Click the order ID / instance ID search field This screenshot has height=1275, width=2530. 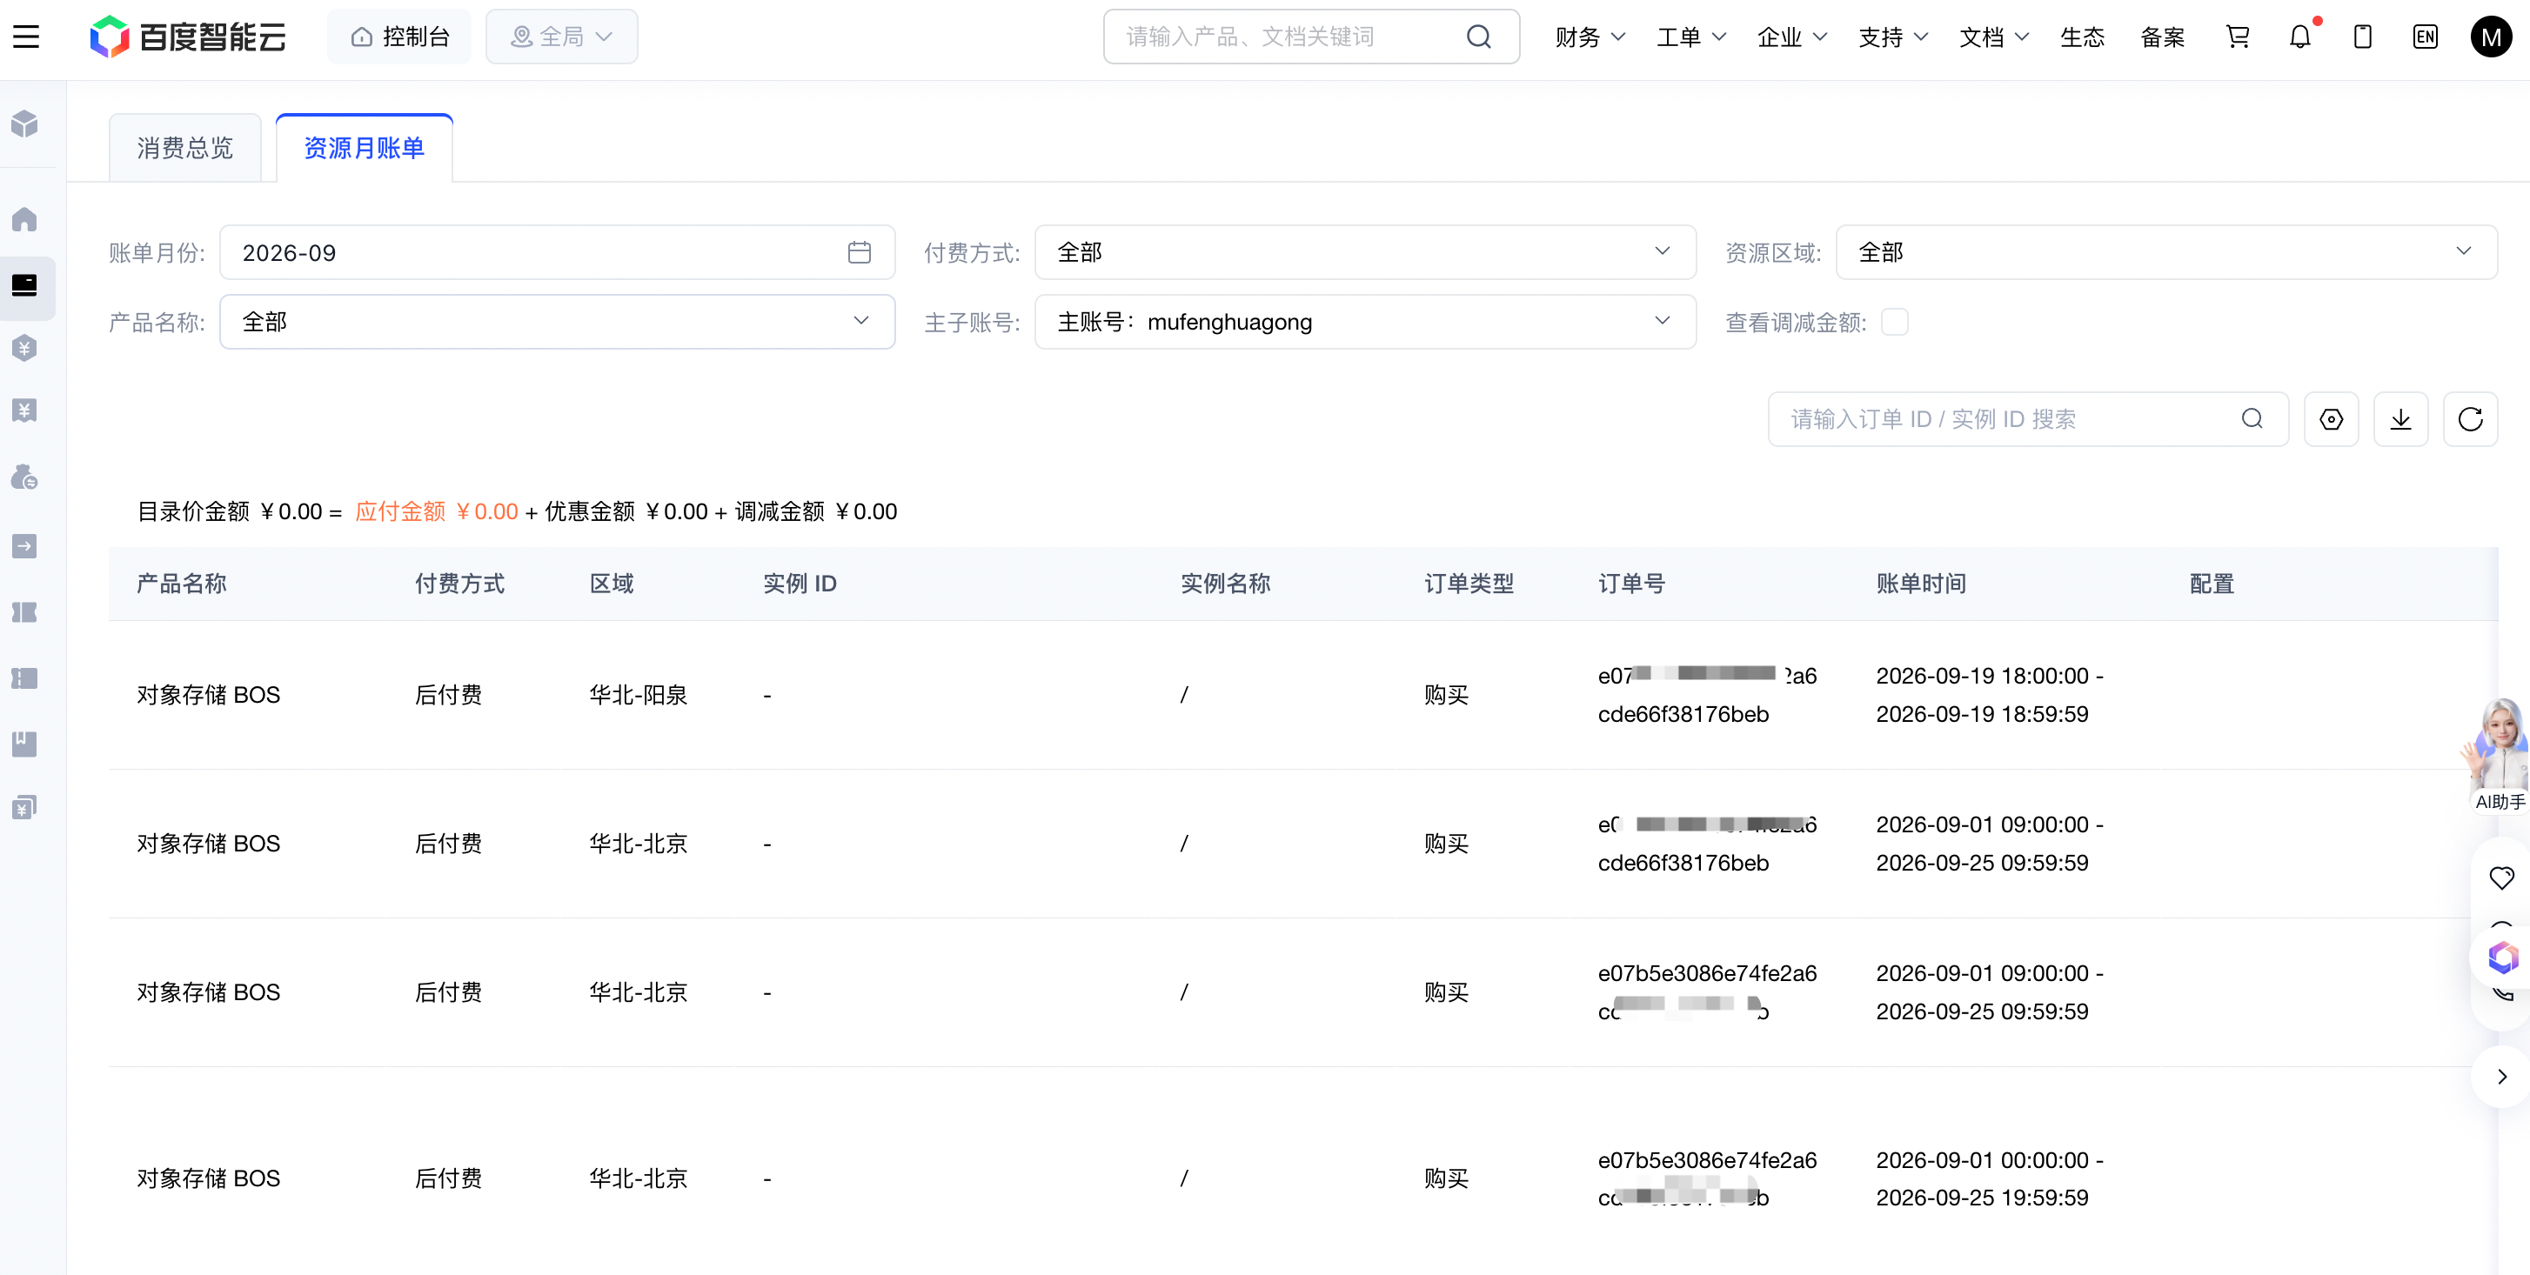coord(2028,419)
